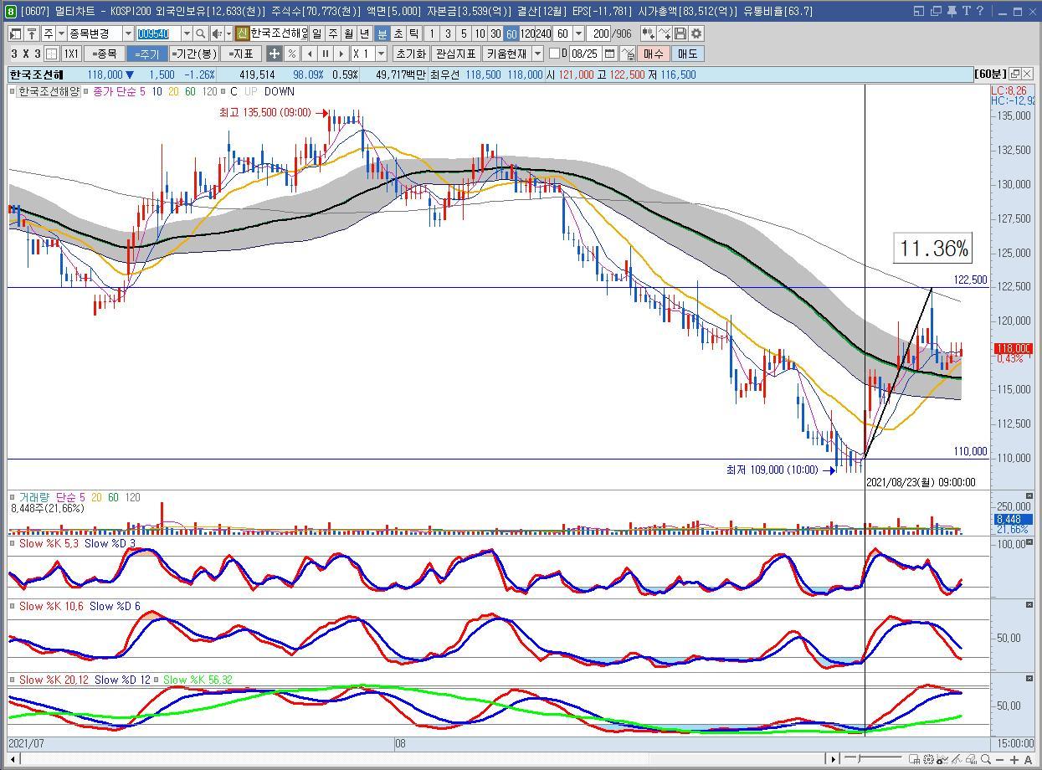Zoom in chart with plus icon
This screenshot has height=770, width=1042.
pyautogui.click(x=1014, y=759)
